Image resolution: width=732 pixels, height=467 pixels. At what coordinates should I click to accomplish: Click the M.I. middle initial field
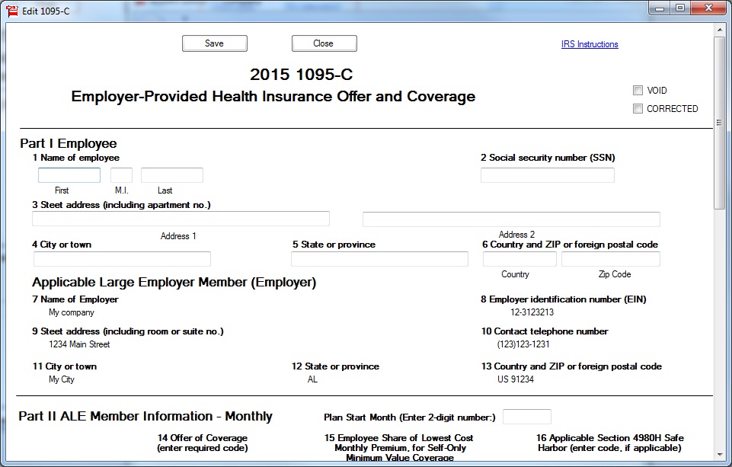(121, 175)
